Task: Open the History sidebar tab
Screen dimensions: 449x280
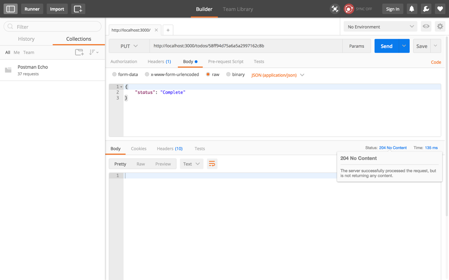Action: tap(26, 39)
